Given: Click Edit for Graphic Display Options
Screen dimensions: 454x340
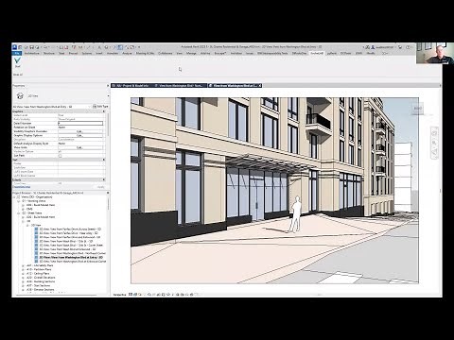Looking at the screenshot, I should (x=80, y=135).
